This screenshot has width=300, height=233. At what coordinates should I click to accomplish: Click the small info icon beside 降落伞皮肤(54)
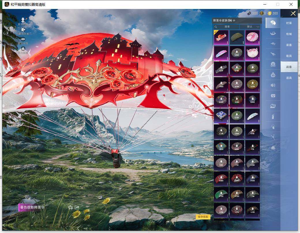234,20
